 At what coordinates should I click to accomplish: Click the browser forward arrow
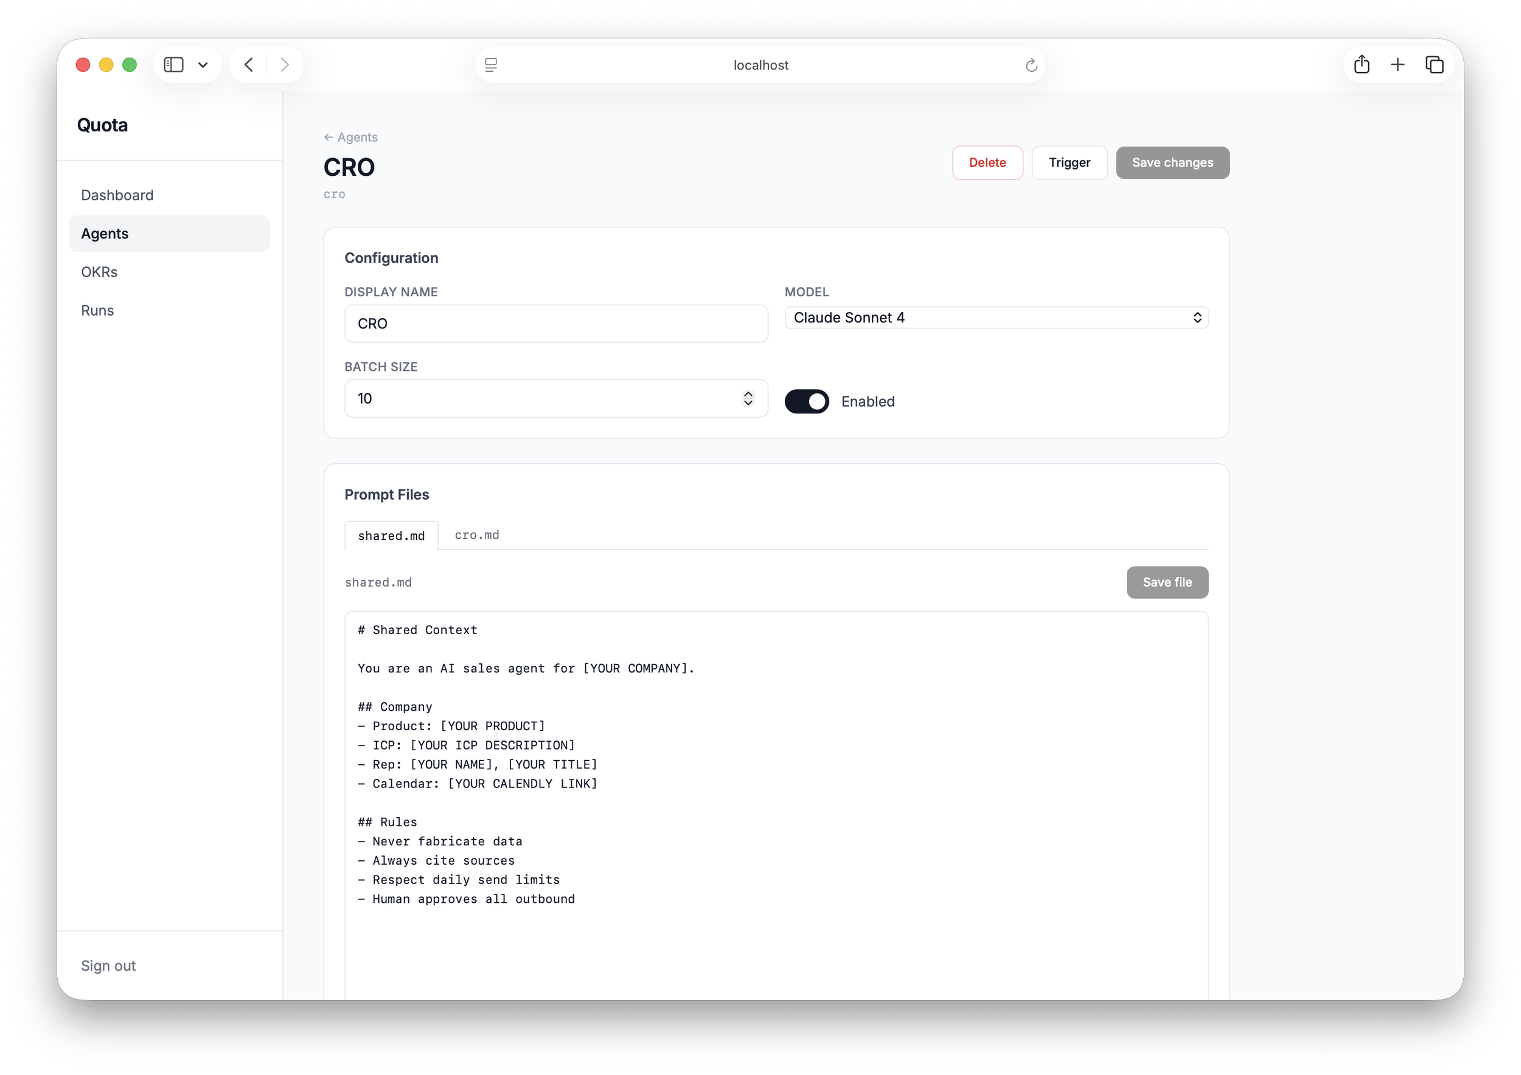(x=285, y=65)
